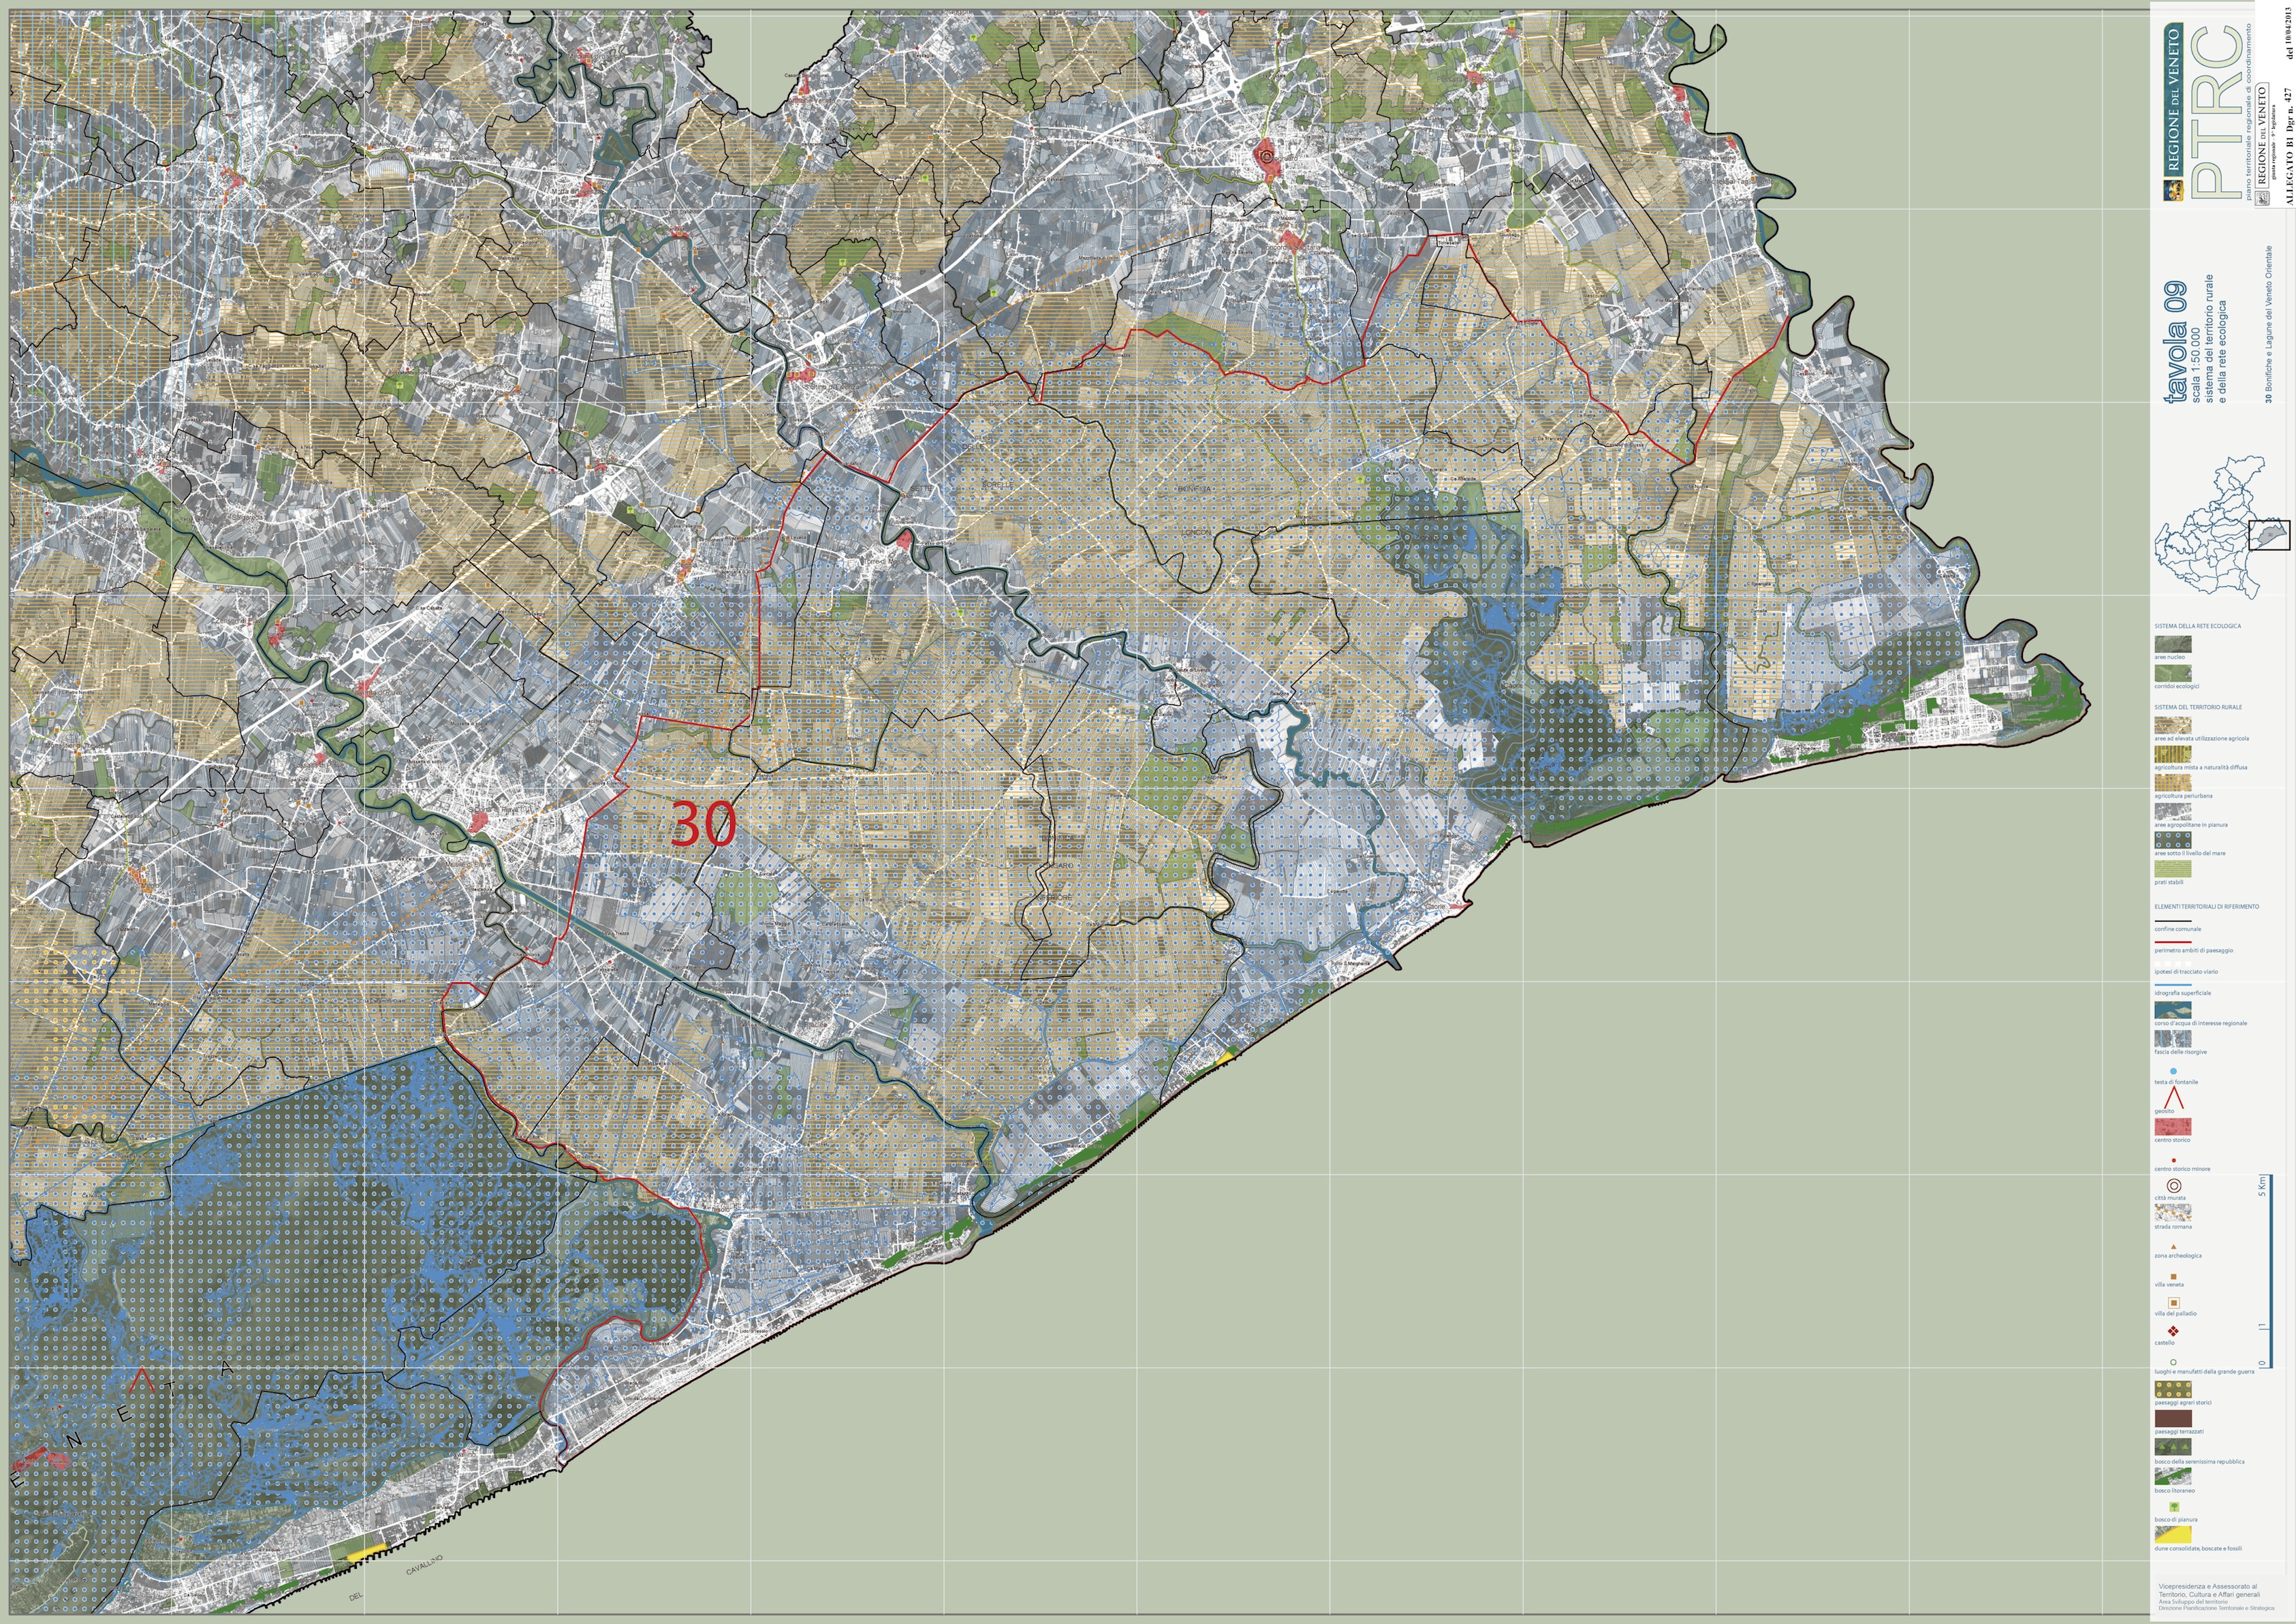Click the aree sotto il livello del mare swatch

[2172, 840]
